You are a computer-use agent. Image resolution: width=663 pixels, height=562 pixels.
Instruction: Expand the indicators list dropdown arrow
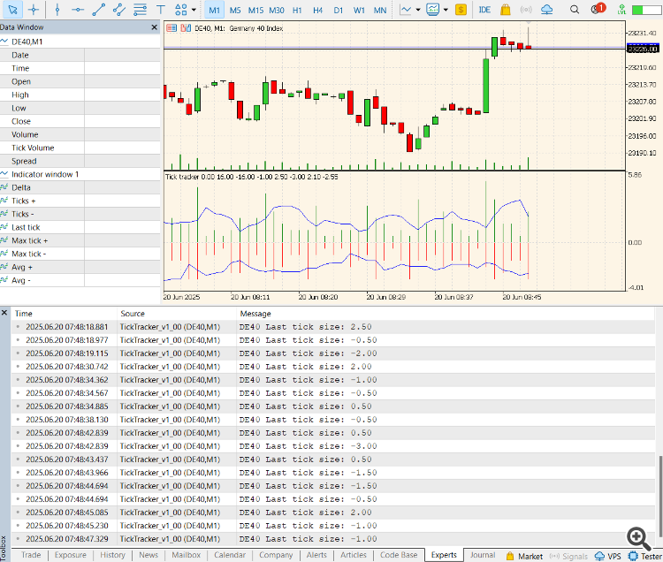[446, 10]
